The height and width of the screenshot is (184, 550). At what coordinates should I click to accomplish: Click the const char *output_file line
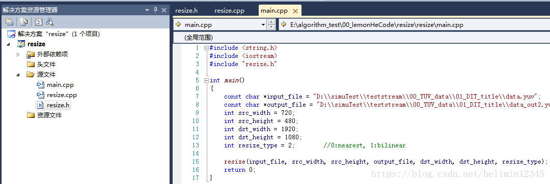point(387,105)
